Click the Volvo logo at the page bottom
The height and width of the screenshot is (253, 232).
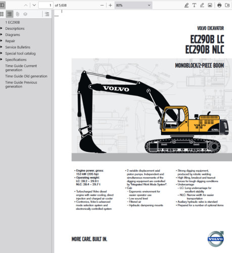point(216,239)
